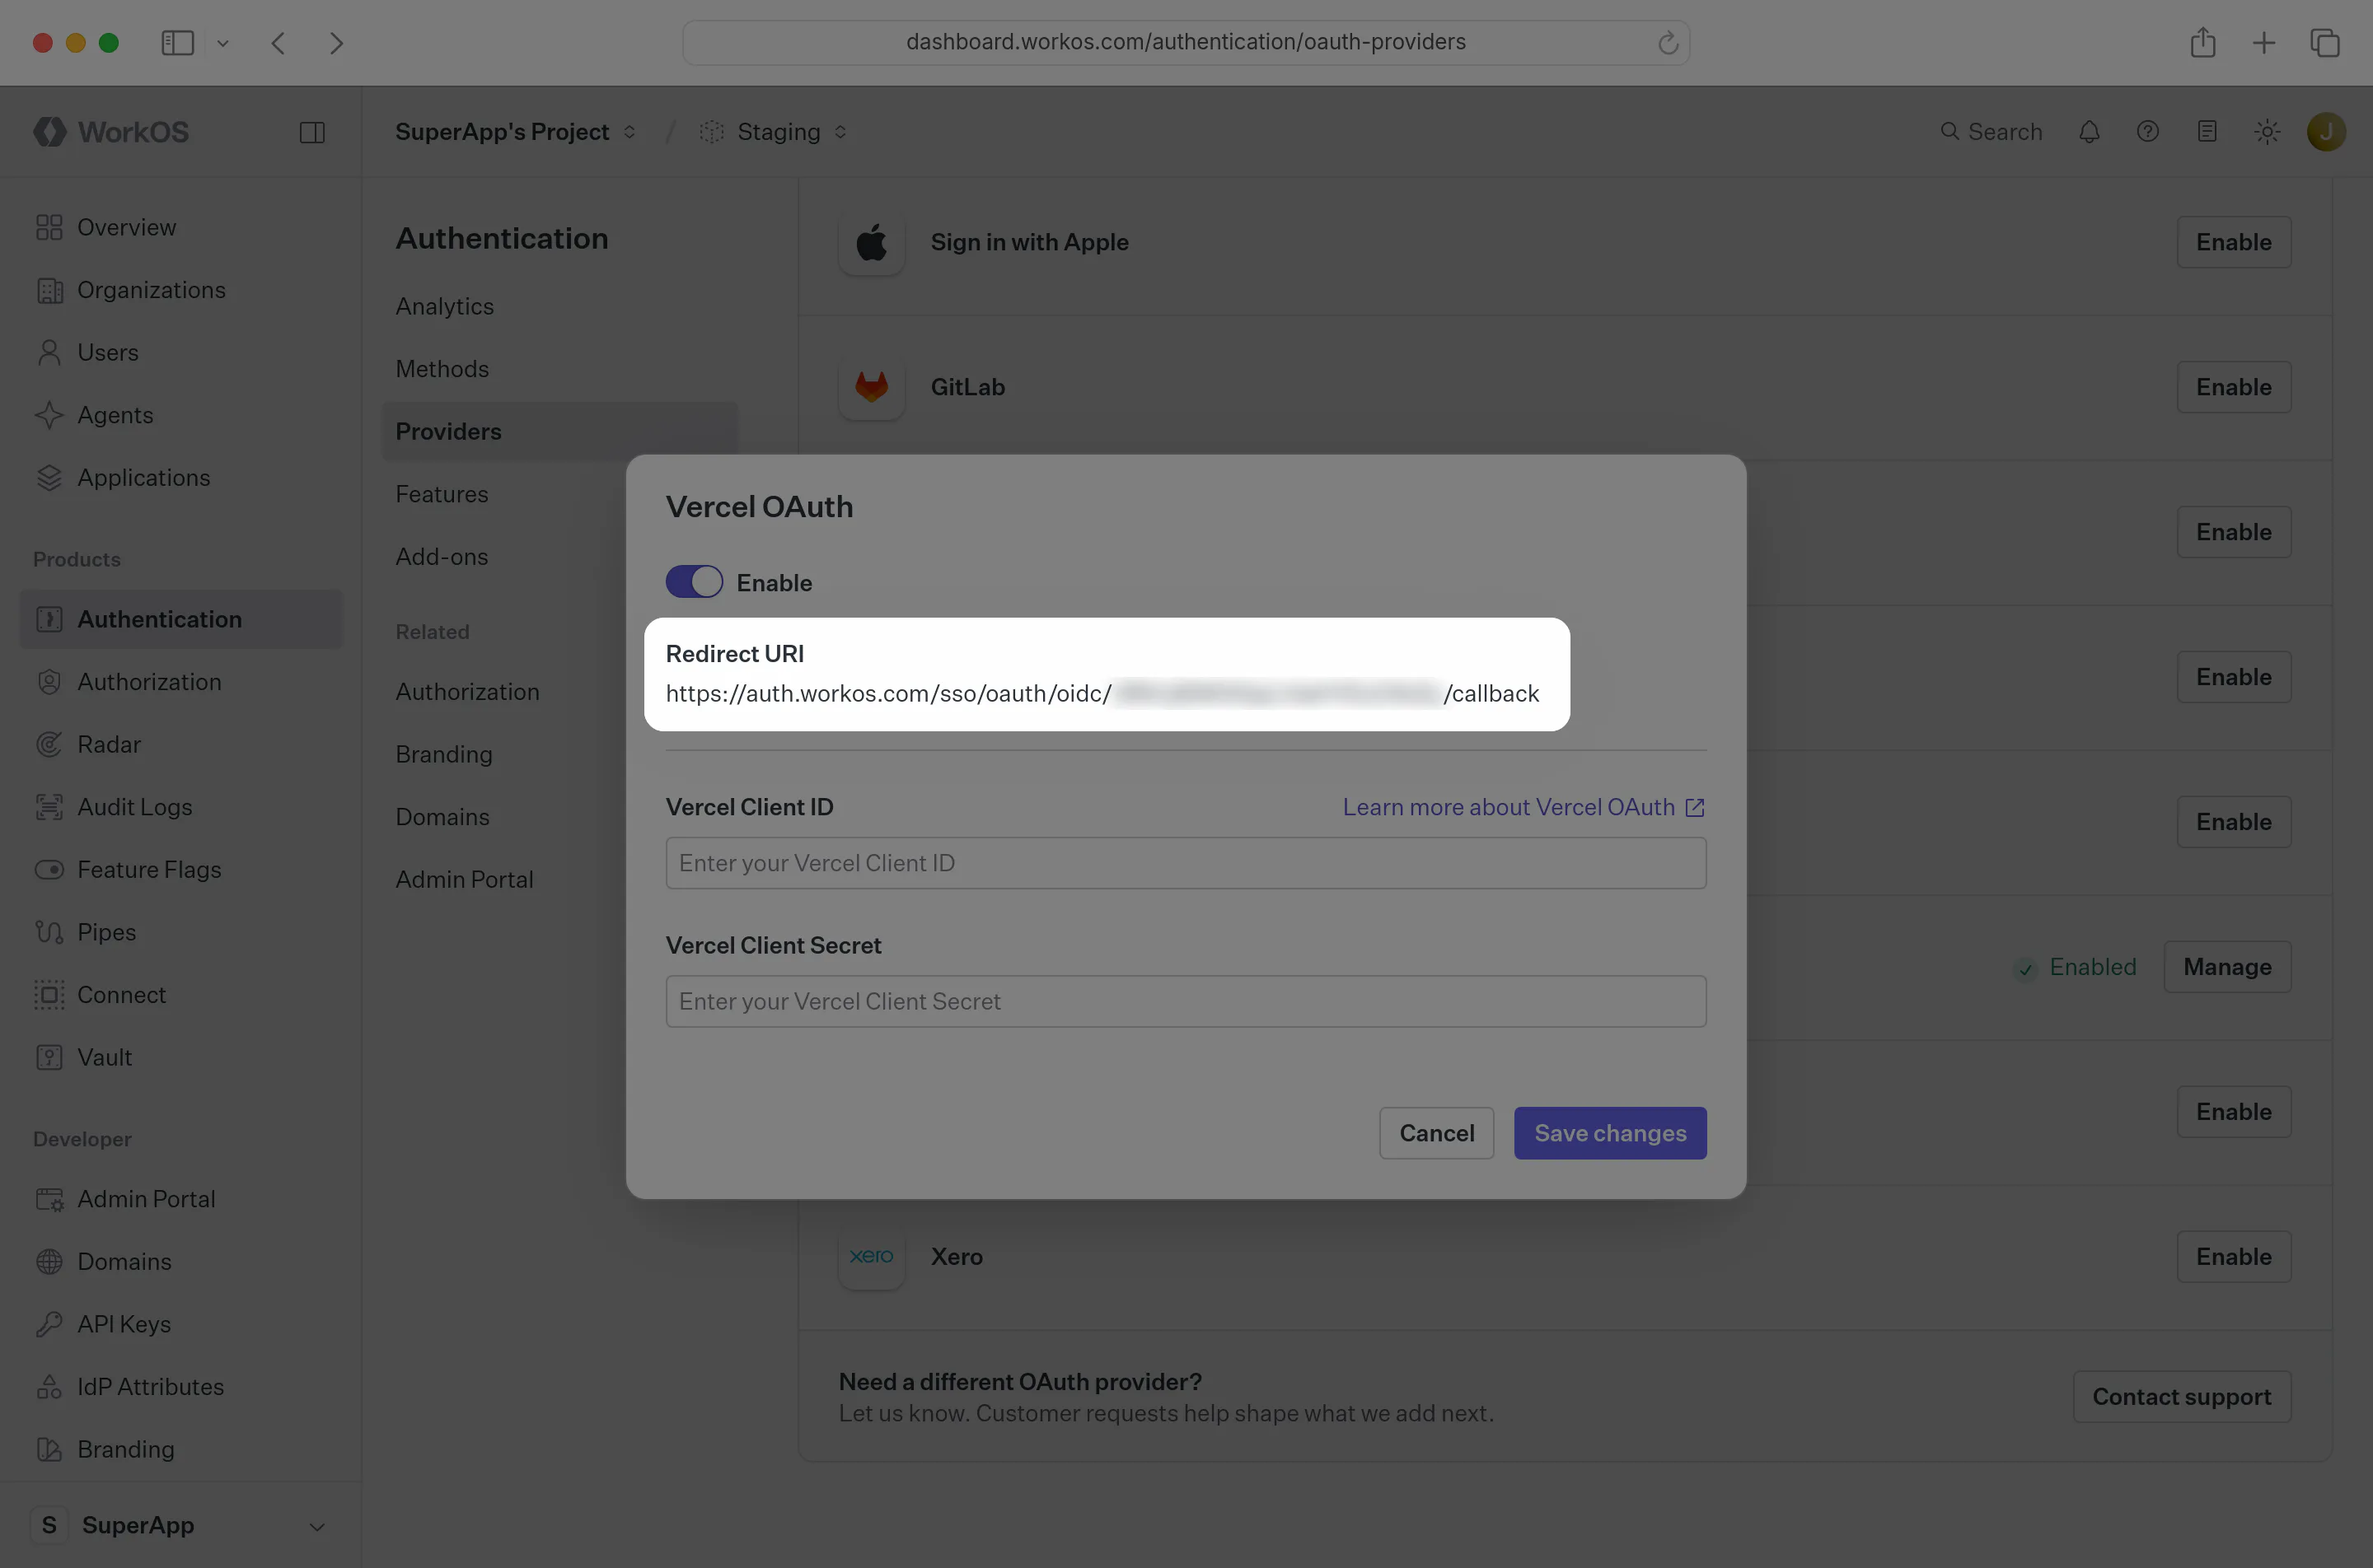Go to Overview in sidebar
Viewport: 2373px width, 1568px height.
pos(180,227)
